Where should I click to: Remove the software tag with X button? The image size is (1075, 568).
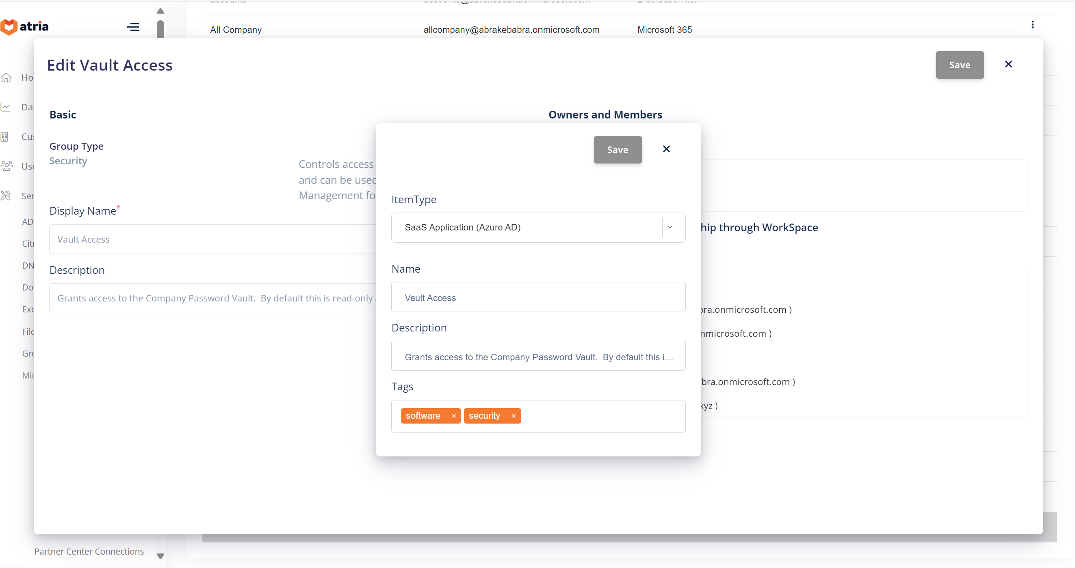click(453, 415)
